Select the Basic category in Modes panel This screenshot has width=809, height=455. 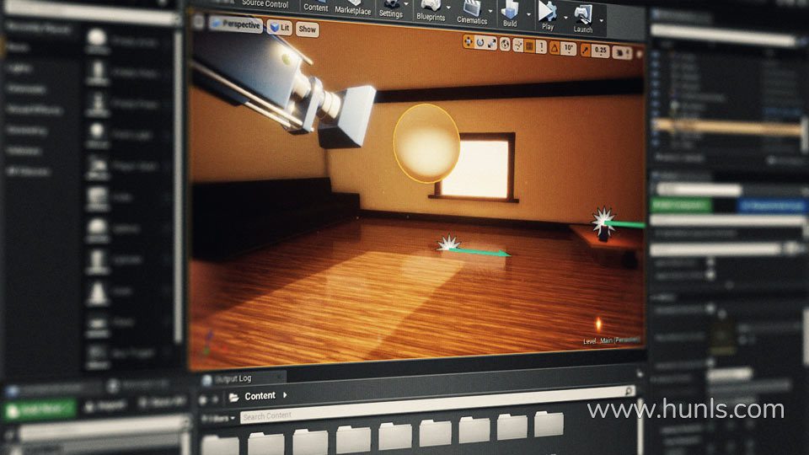click(17, 47)
